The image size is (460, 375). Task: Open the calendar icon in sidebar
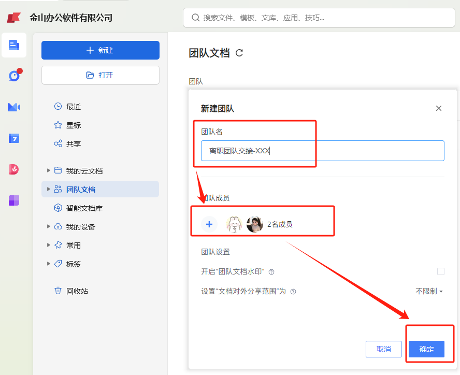pos(14,138)
